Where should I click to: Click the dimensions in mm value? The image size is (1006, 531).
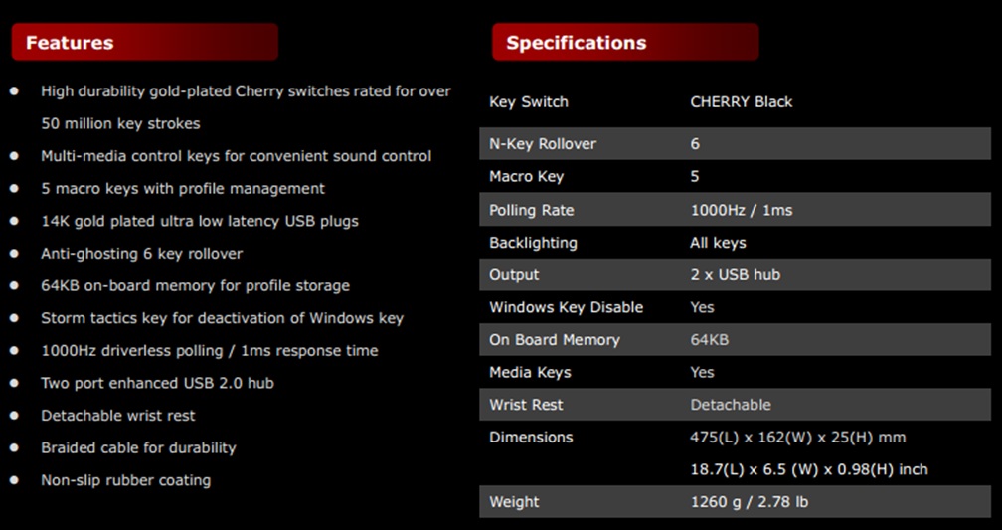(798, 438)
